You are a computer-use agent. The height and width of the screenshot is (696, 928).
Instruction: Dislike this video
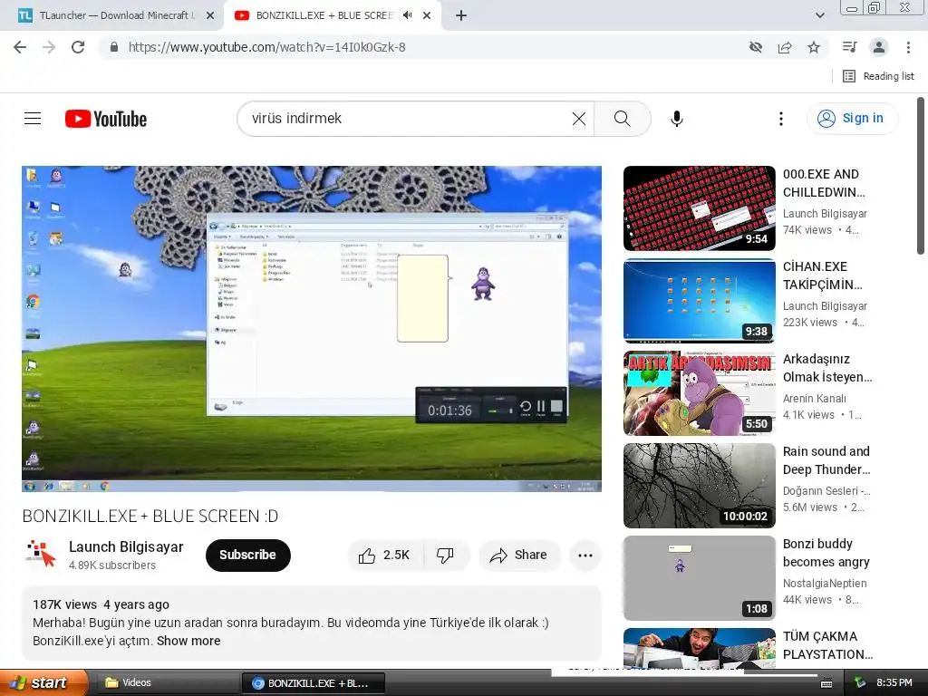(x=446, y=556)
